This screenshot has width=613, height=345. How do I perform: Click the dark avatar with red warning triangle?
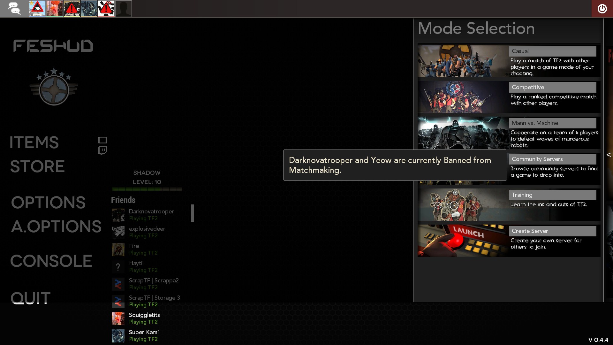[72, 9]
